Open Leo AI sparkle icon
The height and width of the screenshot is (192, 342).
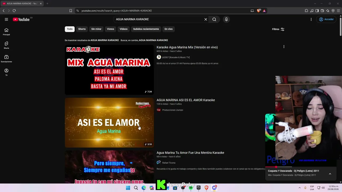pyautogui.click(x=328, y=11)
